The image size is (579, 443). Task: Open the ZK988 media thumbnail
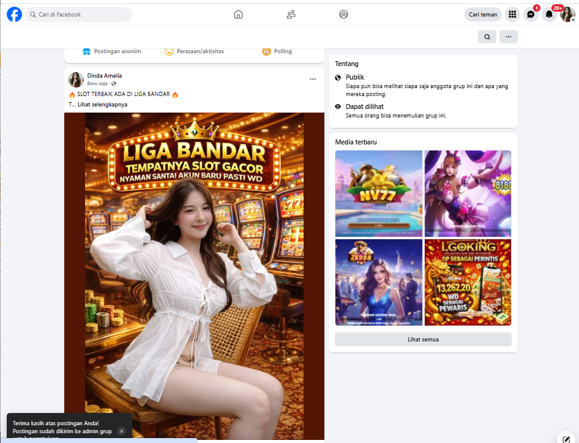[378, 283]
